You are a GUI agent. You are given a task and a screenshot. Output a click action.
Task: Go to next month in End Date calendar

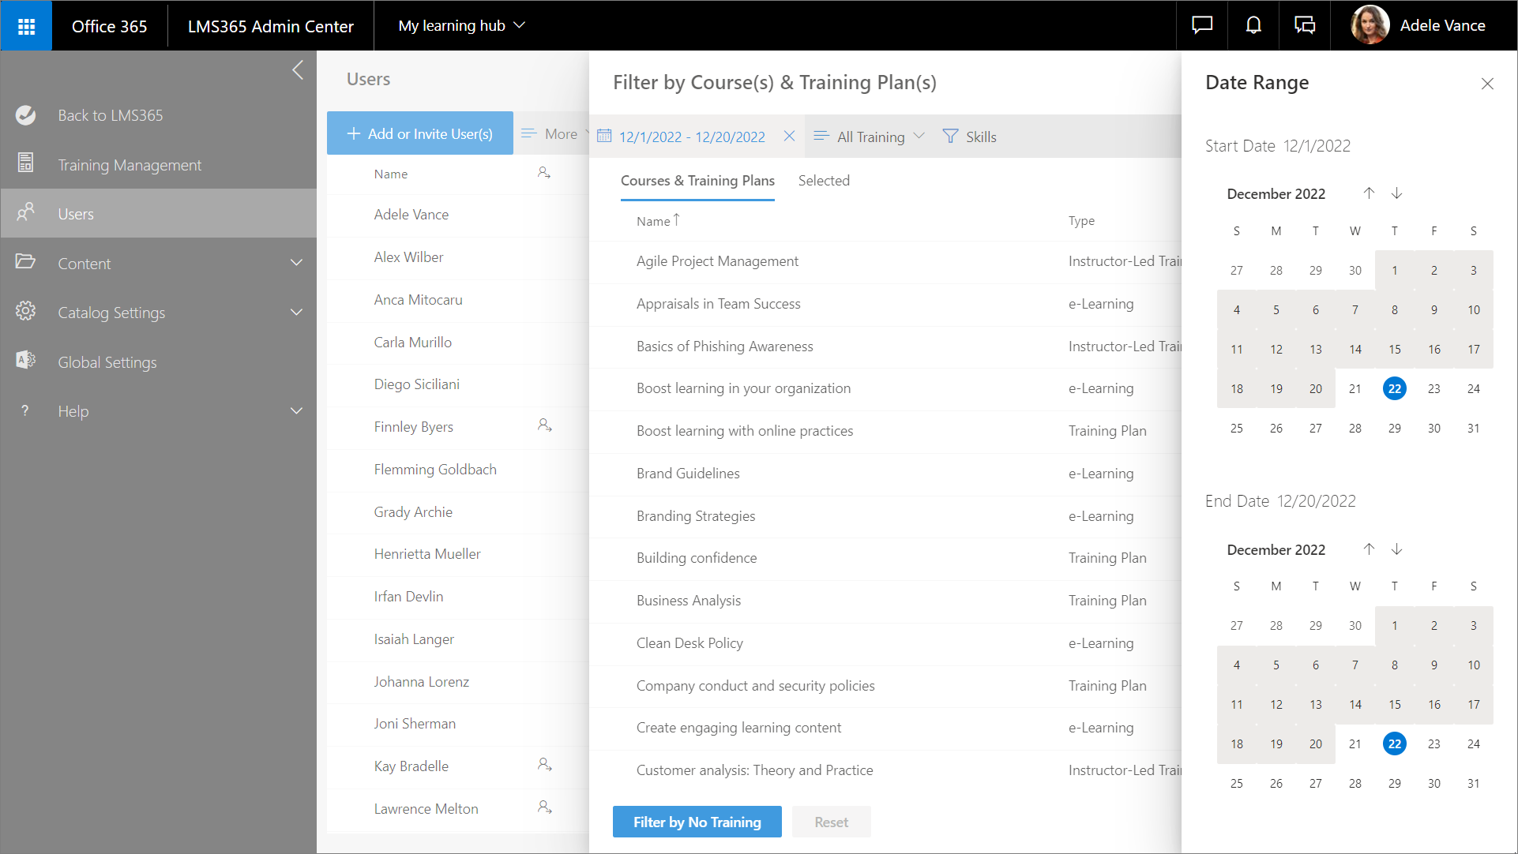coord(1396,549)
